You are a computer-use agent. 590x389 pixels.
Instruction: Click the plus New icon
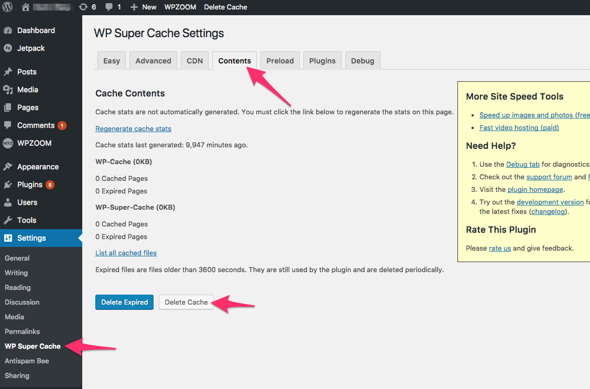[134, 7]
